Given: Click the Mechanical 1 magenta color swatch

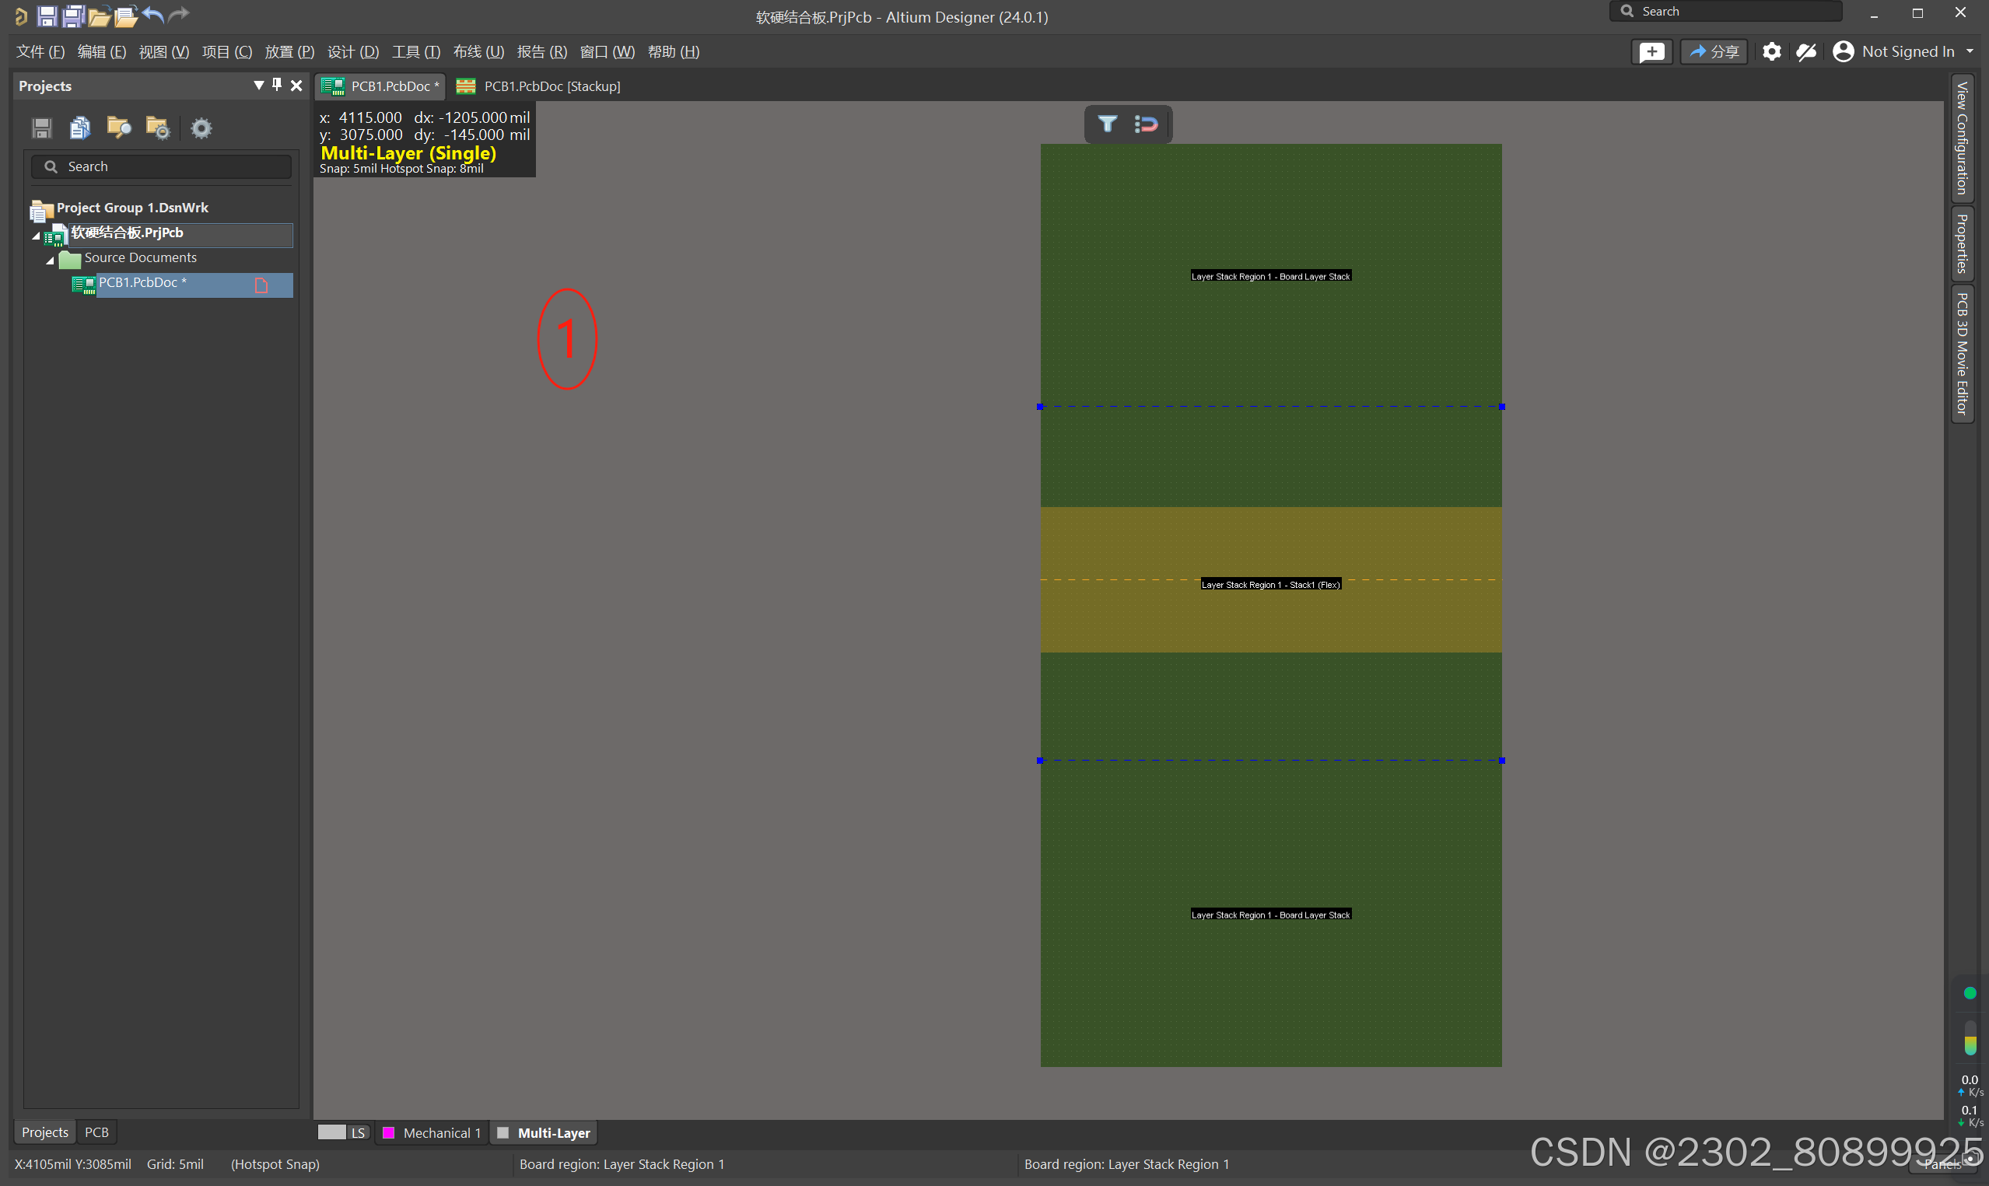Looking at the screenshot, I should click(x=388, y=1132).
